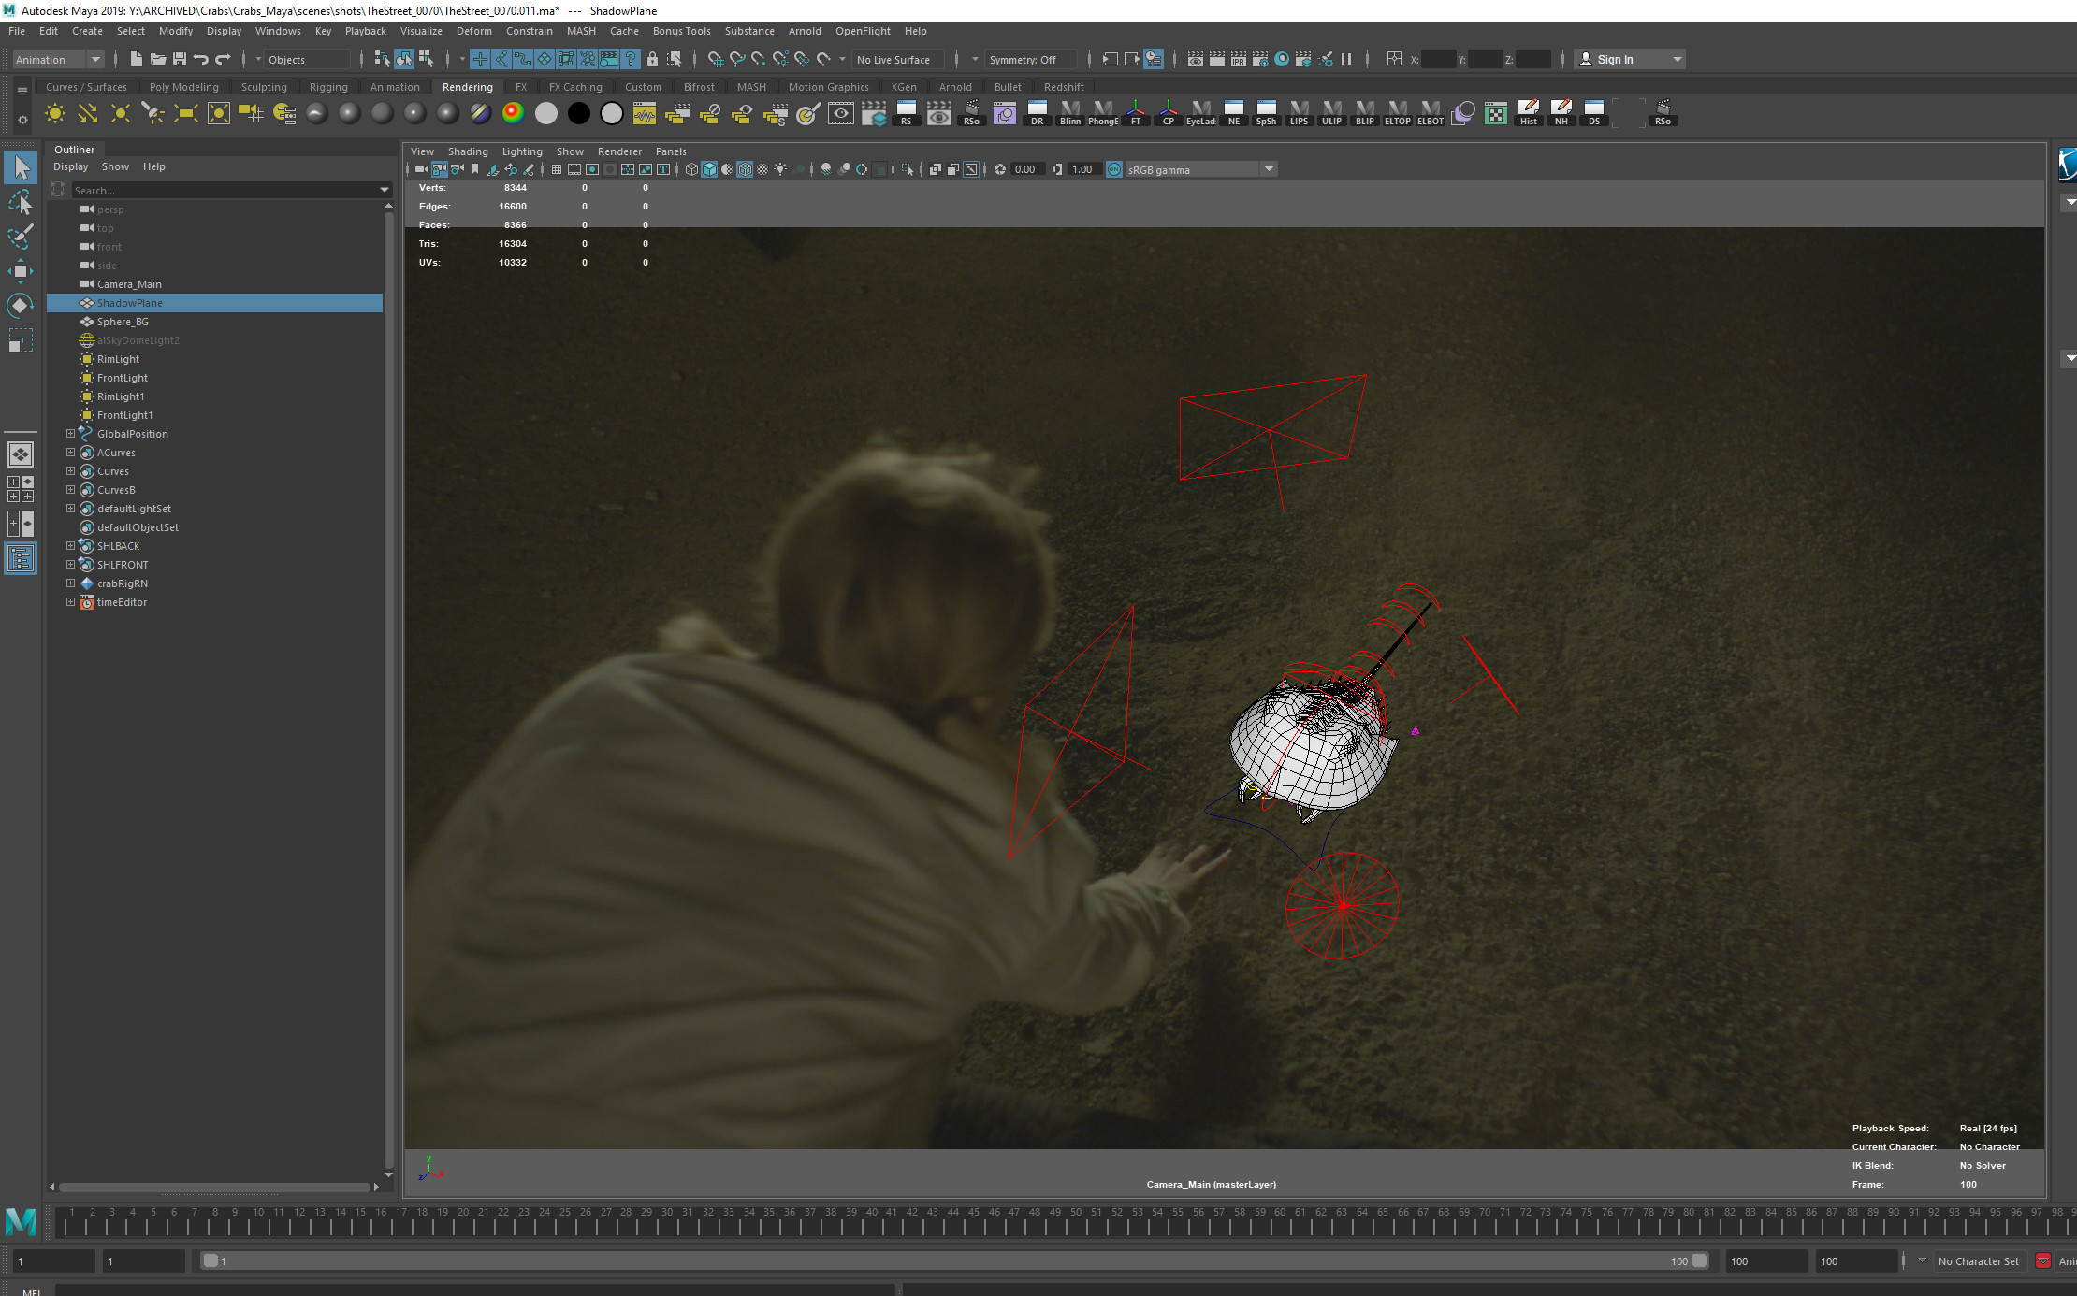2077x1296 pixels.
Task: Assign Blinn shelf material icon
Action: tap(1070, 114)
